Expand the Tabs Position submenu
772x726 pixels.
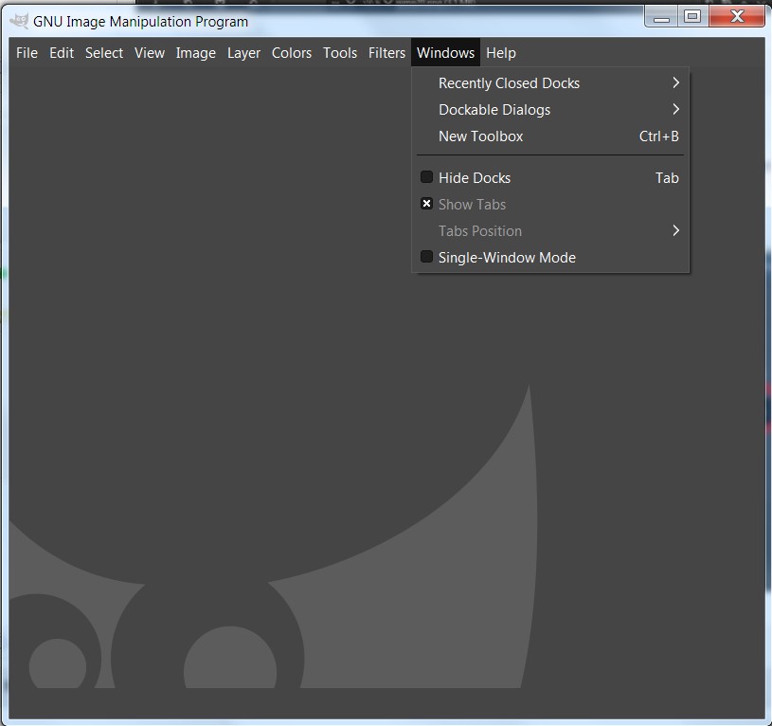550,231
